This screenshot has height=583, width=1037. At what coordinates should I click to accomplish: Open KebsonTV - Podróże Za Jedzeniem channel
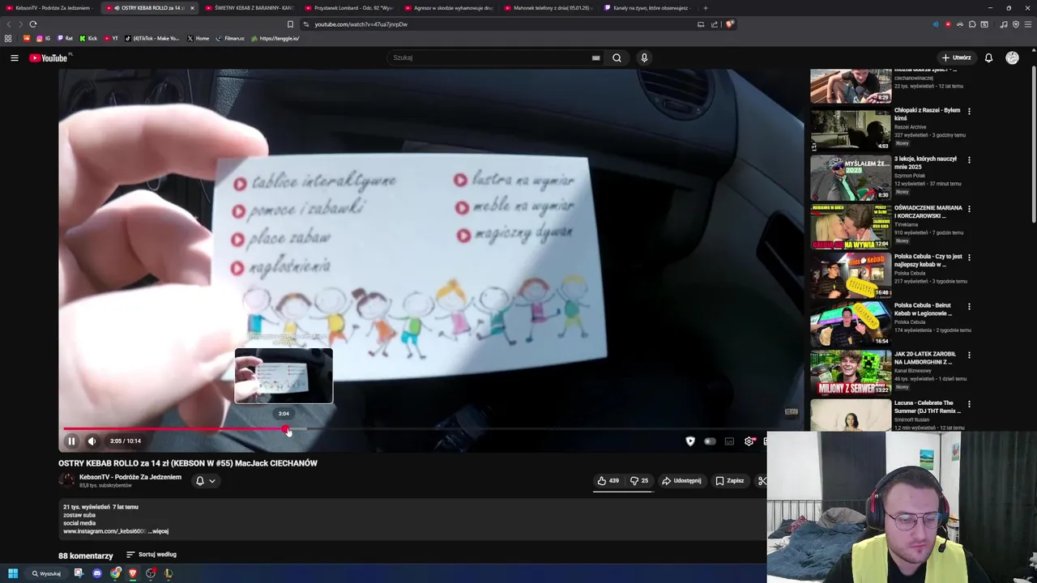pyautogui.click(x=130, y=477)
